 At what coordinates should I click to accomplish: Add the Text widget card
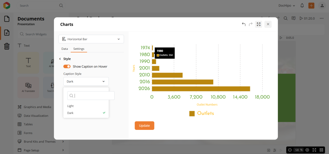pyautogui.click(x=28, y=63)
